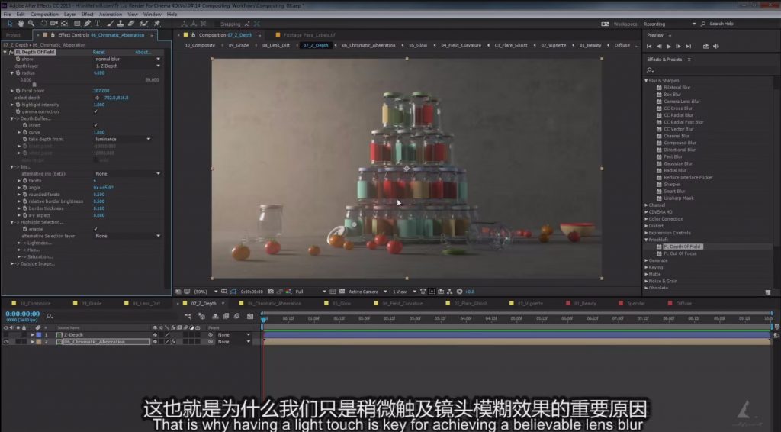
Task: Click the current-time indicator in timeline
Action: [x=263, y=319]
